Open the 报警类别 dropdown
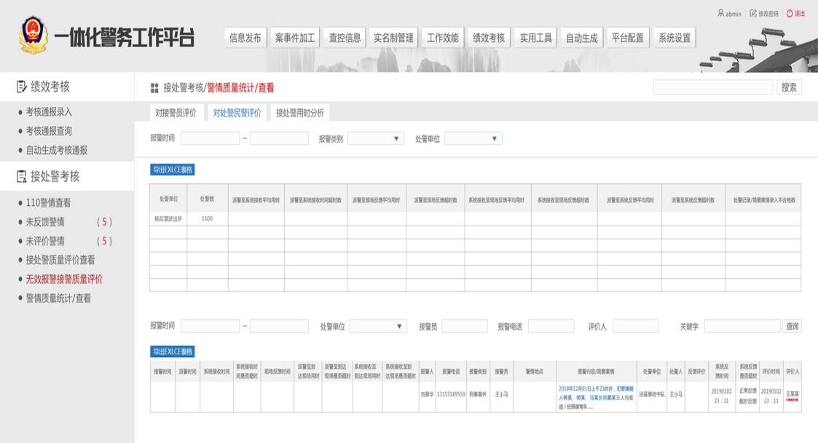This screenshot has width=818, height=443. [x=376, y=139]
